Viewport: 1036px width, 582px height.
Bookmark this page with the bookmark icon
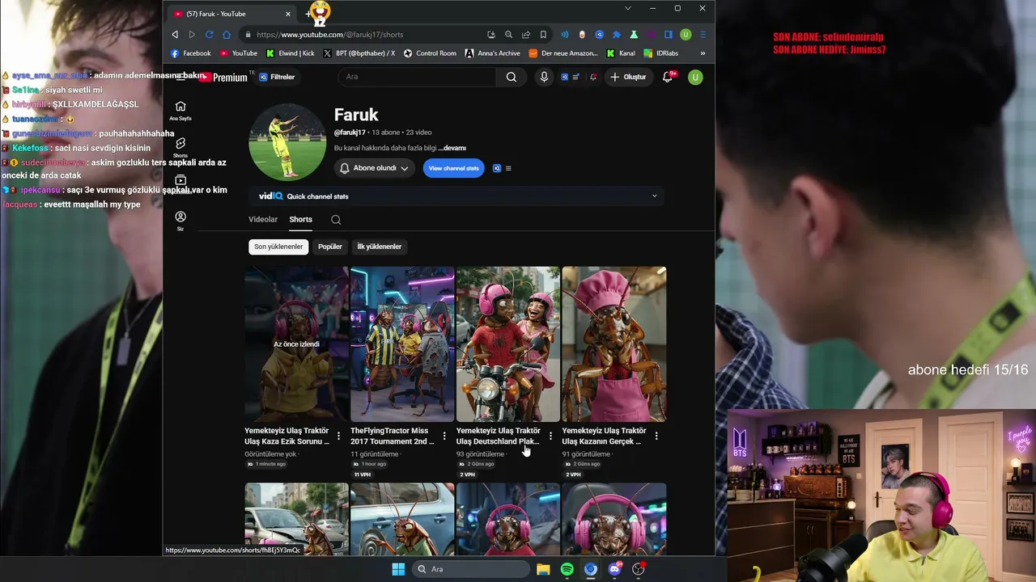[x=543, y=35]
